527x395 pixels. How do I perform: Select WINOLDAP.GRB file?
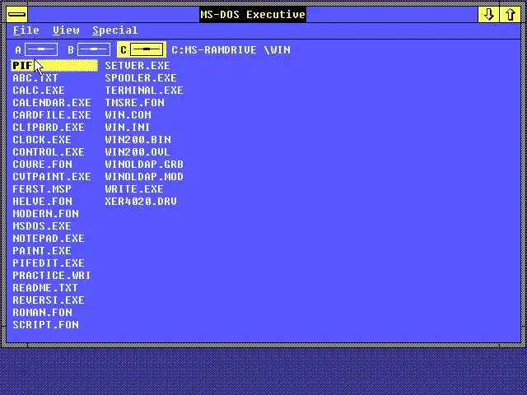pos(144,165)
